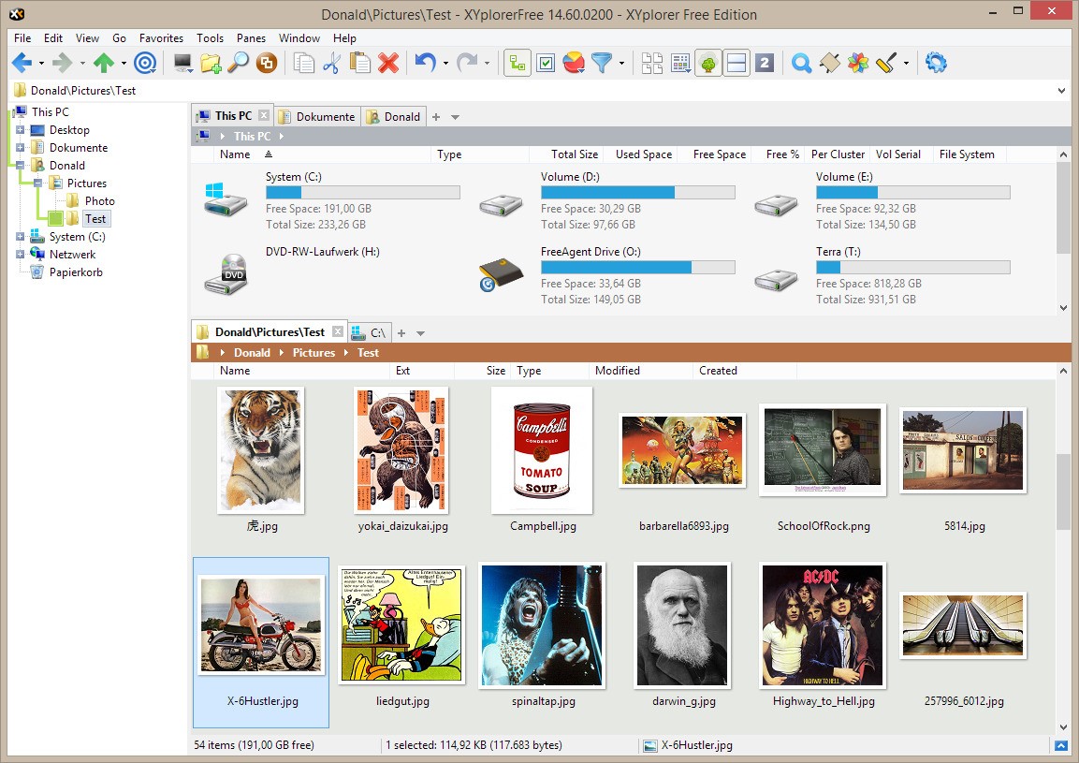Viewport: 1079px width, 763px height.
Task: Click the Details grid view icon
Action: 680,64
